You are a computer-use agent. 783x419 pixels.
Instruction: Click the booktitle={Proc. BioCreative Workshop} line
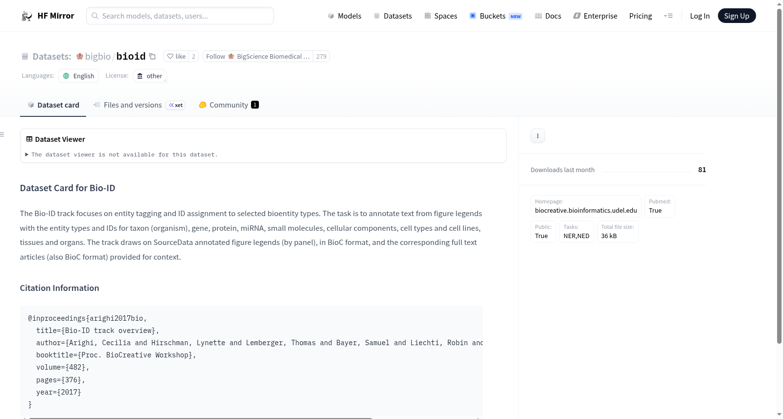coord(116,355)
